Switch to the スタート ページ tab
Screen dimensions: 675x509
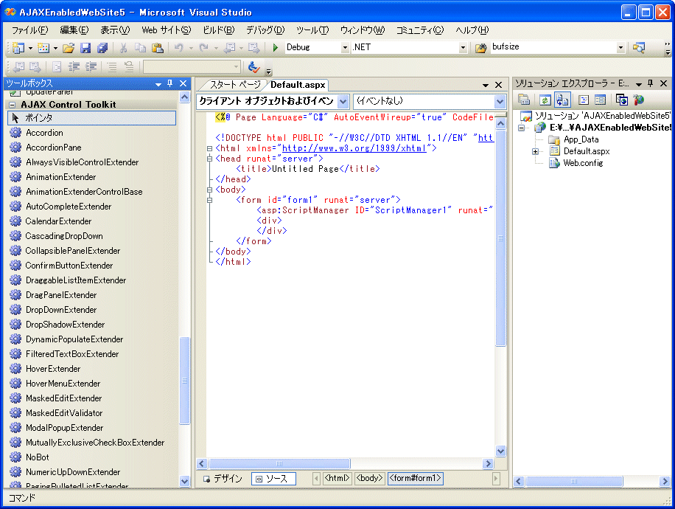tap(235, 85)
